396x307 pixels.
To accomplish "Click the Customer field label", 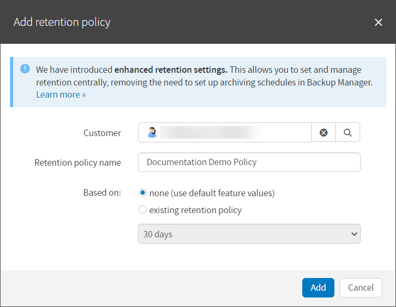I will point(102,133).
